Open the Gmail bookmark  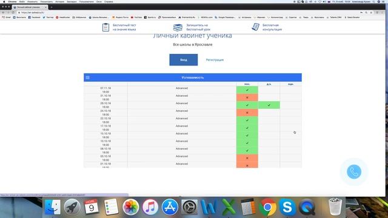pos(7,18)
